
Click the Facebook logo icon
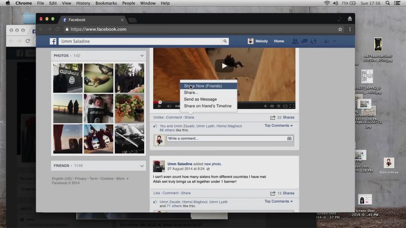[53, 42]
